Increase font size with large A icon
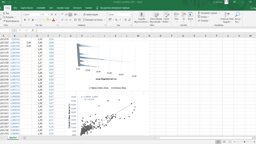 point(52,15)
